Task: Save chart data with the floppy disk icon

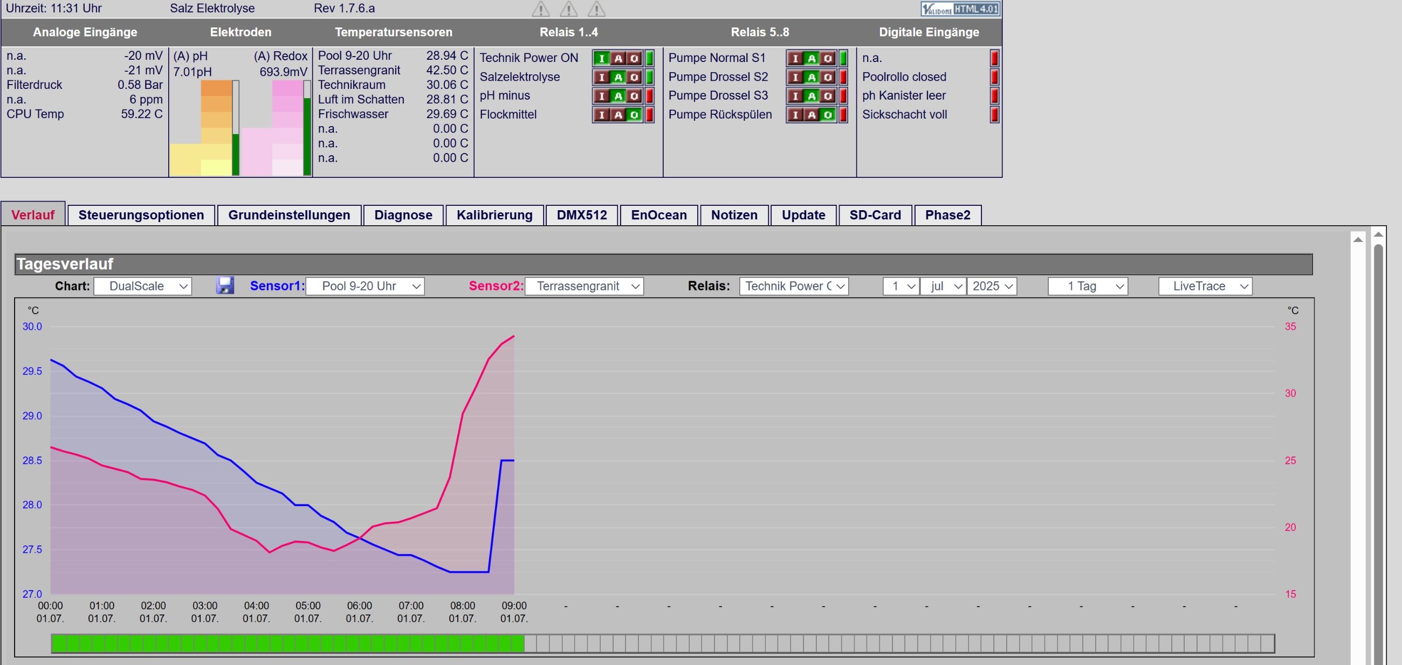Action: (225, 286)
